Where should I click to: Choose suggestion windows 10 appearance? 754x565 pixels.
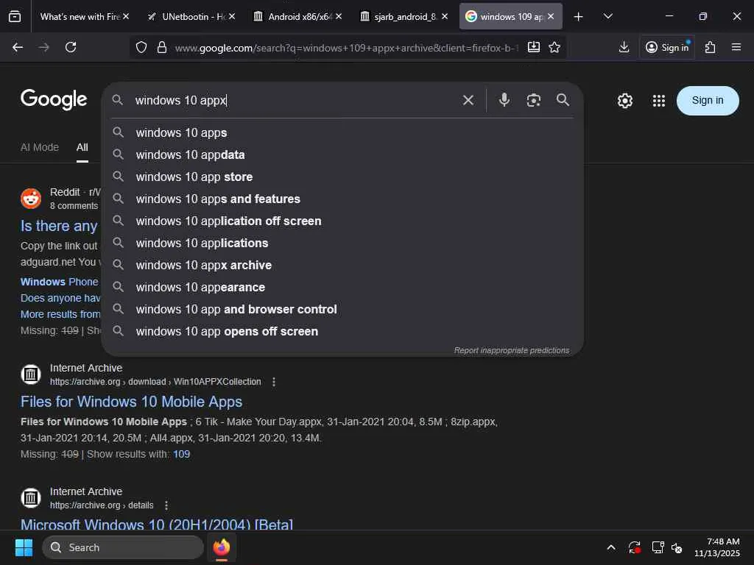(342, 288)
